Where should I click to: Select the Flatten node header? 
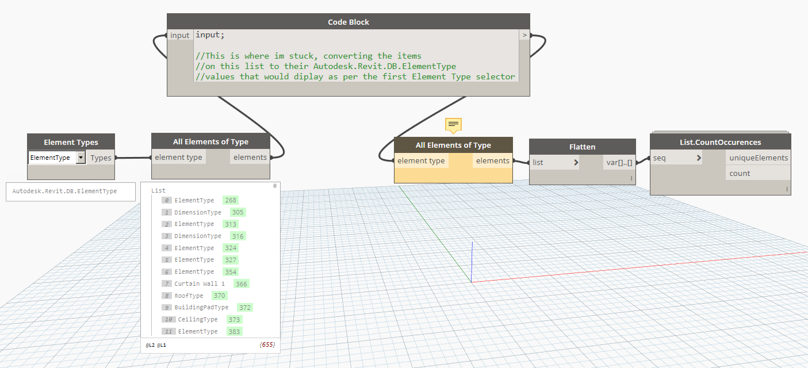[583, 147]
